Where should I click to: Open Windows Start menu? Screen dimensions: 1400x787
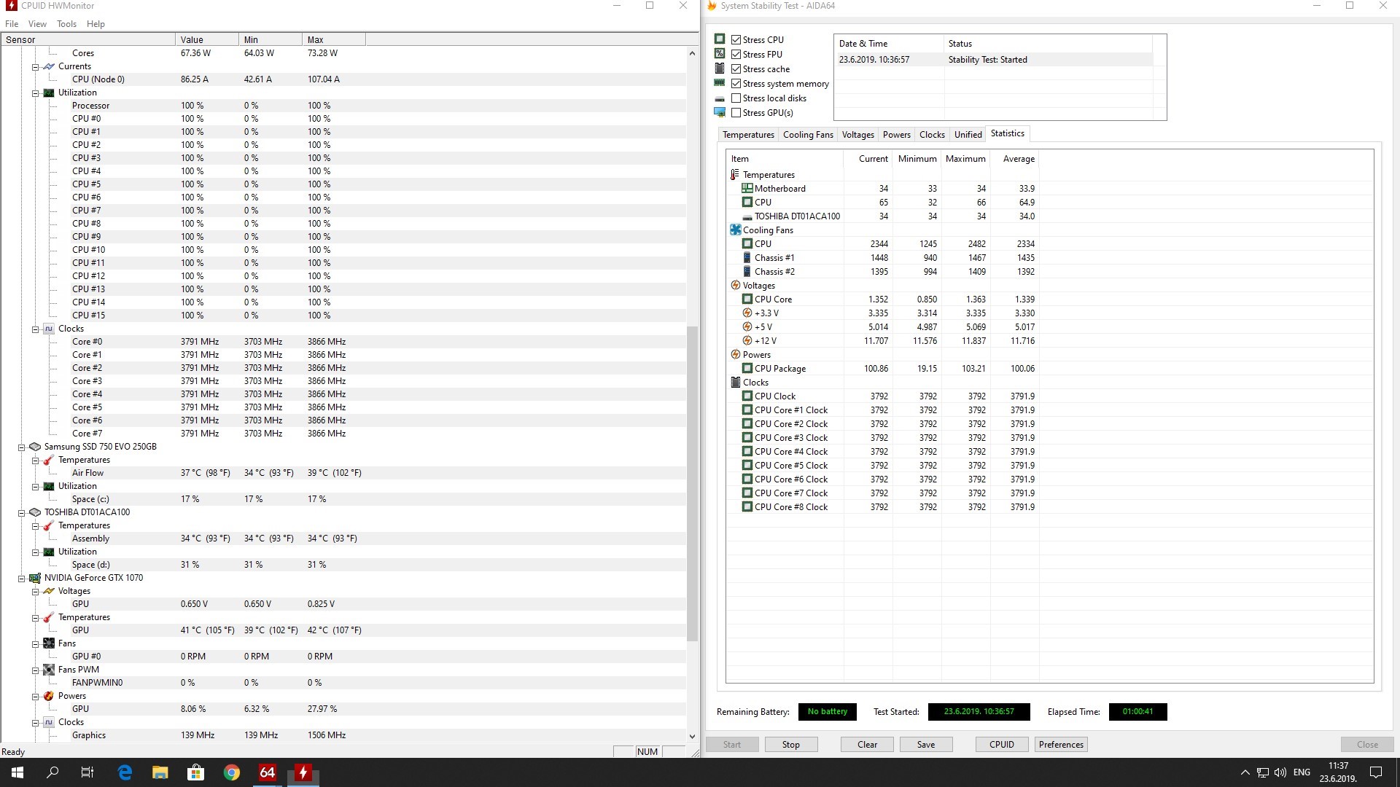pos(17,772)
